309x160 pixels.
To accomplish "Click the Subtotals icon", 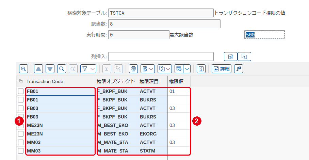I will point(118,69).
